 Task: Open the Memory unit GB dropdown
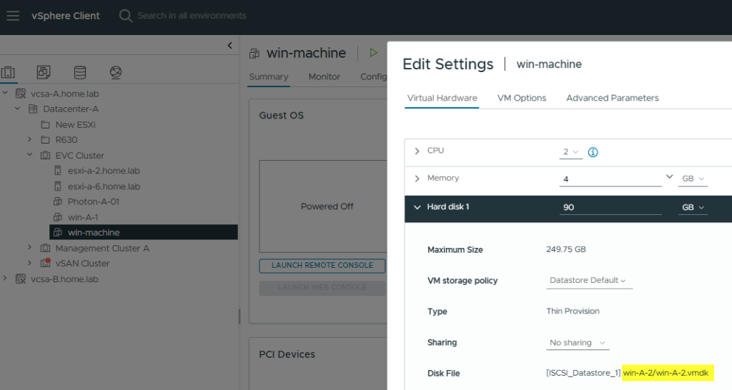click(693, 179)
